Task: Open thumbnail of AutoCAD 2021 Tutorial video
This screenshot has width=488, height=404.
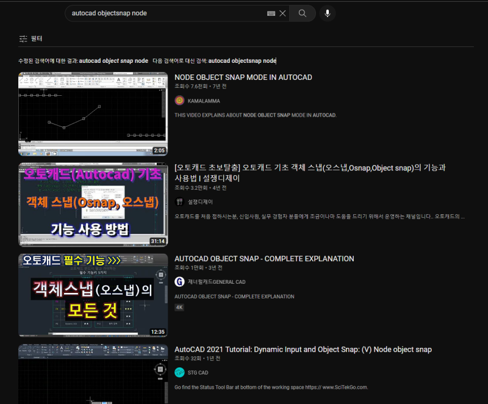Action: [x=93, y=374]
